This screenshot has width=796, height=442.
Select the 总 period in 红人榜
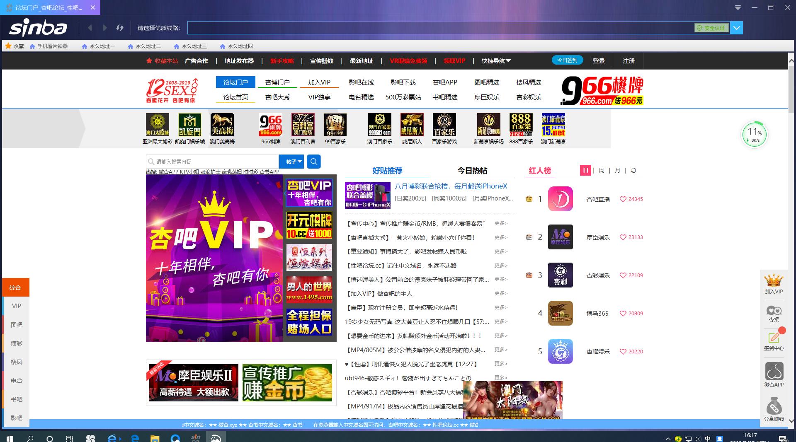633,170
